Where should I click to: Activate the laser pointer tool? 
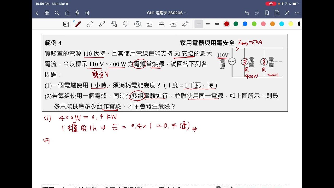click(x=185, y=24)
